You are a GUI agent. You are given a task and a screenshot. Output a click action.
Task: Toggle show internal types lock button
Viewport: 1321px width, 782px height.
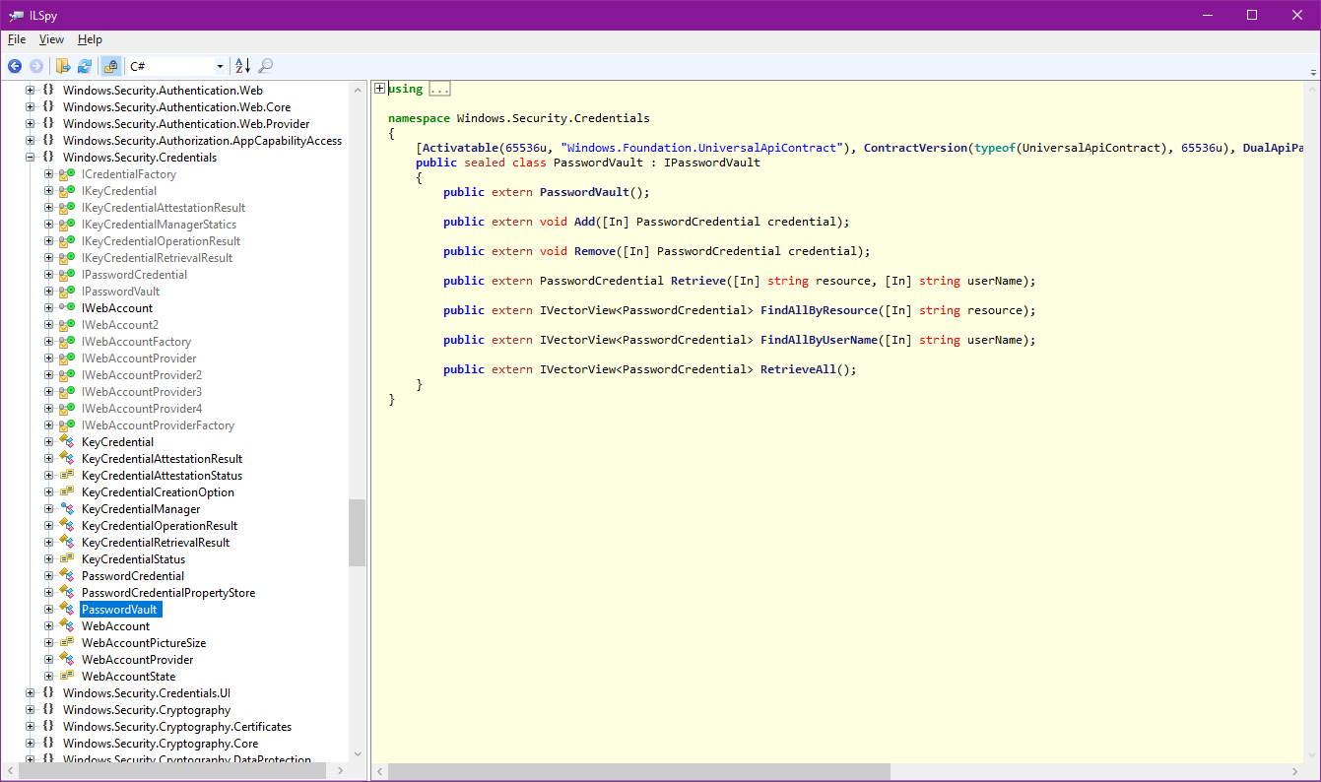[x=111, y=66]
